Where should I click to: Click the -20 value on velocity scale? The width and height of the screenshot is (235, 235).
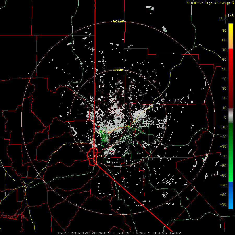click(223, 137)
